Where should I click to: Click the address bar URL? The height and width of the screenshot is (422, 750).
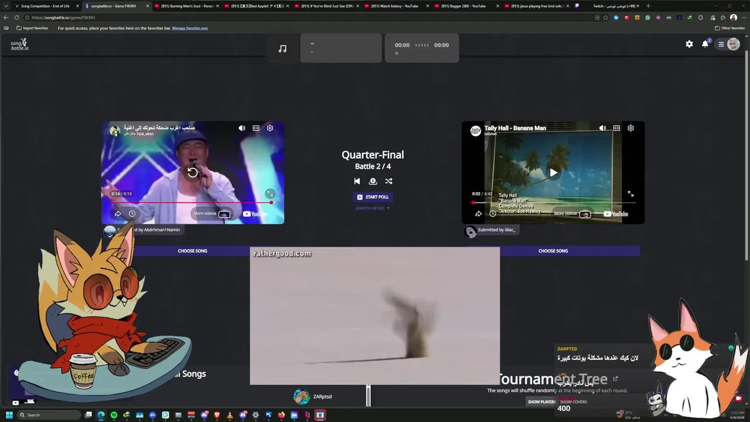[63, 18]
